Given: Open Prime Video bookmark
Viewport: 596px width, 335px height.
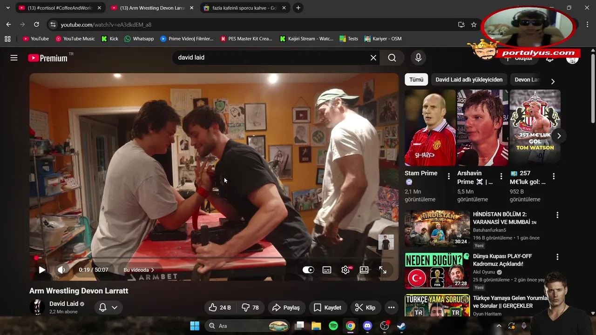Looking at the screenshot, I should [x=186, y=39].
